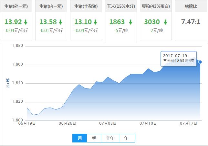Click the 1863 down arrow icon
Image resolution: width=208 pixels, height=146 pixels.
131,22
